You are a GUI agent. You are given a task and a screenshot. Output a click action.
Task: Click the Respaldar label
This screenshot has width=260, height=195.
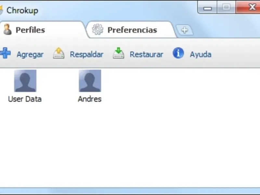coord(86,54)
